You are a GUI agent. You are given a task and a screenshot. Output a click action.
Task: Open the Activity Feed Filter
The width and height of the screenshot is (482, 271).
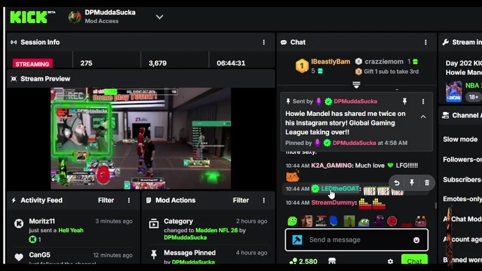pyautogui.click(x=106, y=200)
